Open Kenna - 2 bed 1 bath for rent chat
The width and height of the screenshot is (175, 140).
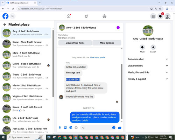[x=26, y=109]
